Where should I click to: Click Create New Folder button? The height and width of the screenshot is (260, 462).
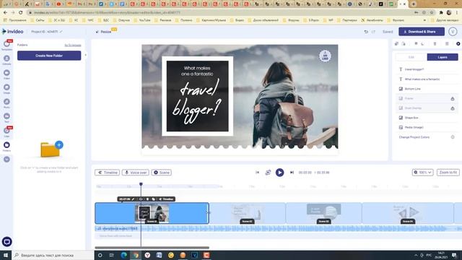point(49,56)
